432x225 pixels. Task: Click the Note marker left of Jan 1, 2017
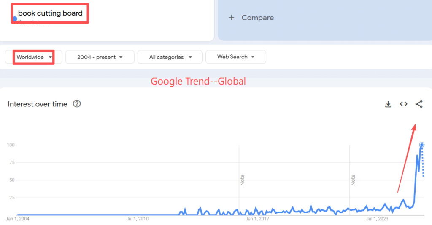pos(242,180)
